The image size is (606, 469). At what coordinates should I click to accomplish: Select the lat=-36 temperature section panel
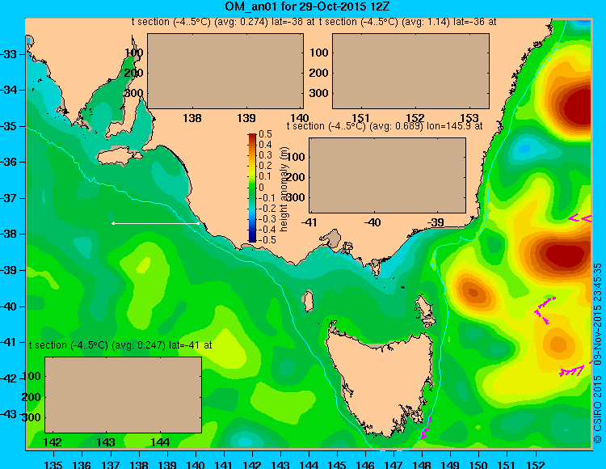[410, 71]
